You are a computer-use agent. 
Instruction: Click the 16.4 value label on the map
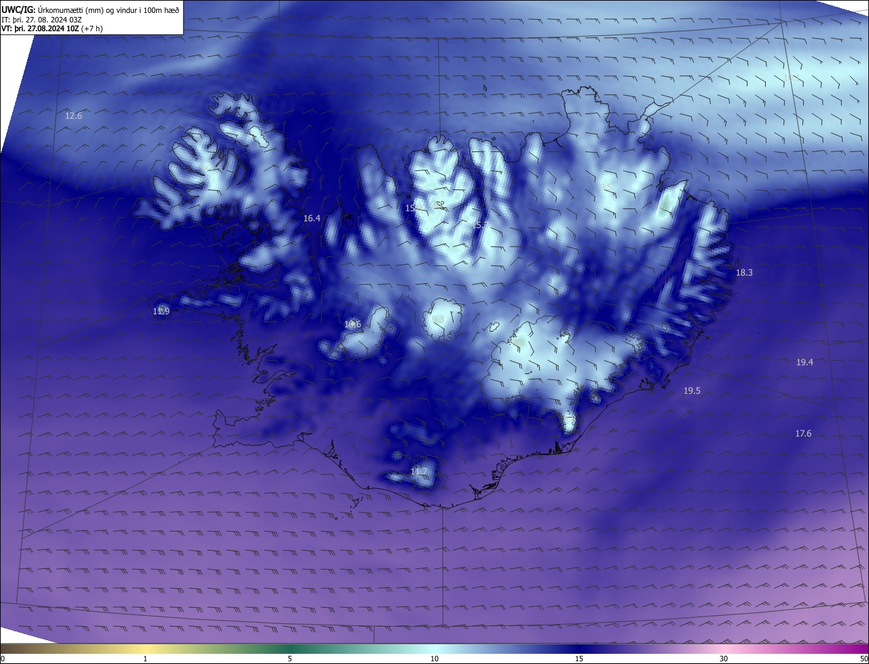click(x=312, y=219)
